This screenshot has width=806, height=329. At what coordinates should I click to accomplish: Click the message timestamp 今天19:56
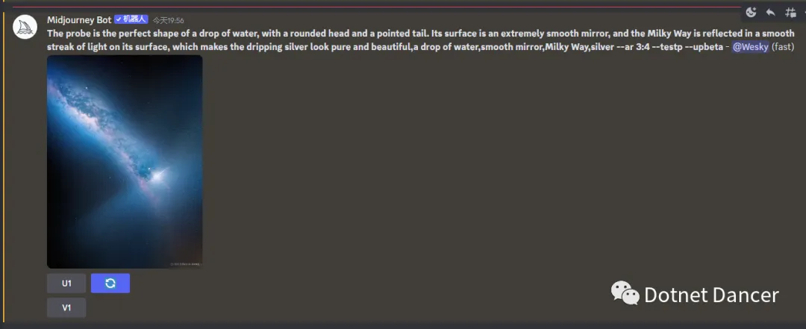pos(169,20)
